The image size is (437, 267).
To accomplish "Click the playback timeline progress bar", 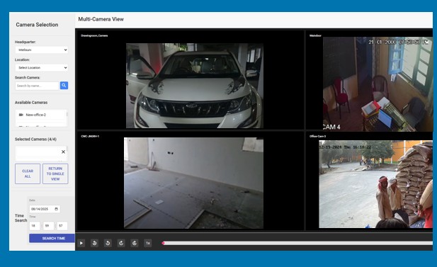I will (297, 243).
